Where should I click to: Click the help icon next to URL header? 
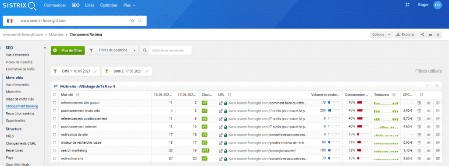[x=229, y=95]
